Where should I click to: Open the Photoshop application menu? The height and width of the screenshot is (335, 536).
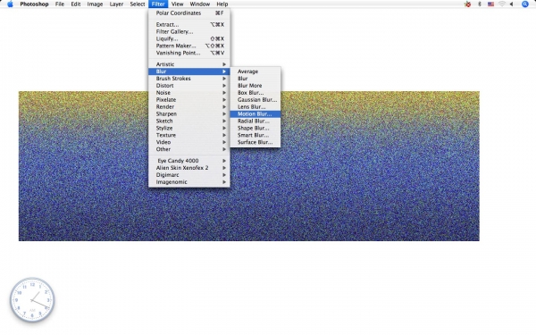pos(34,4)
